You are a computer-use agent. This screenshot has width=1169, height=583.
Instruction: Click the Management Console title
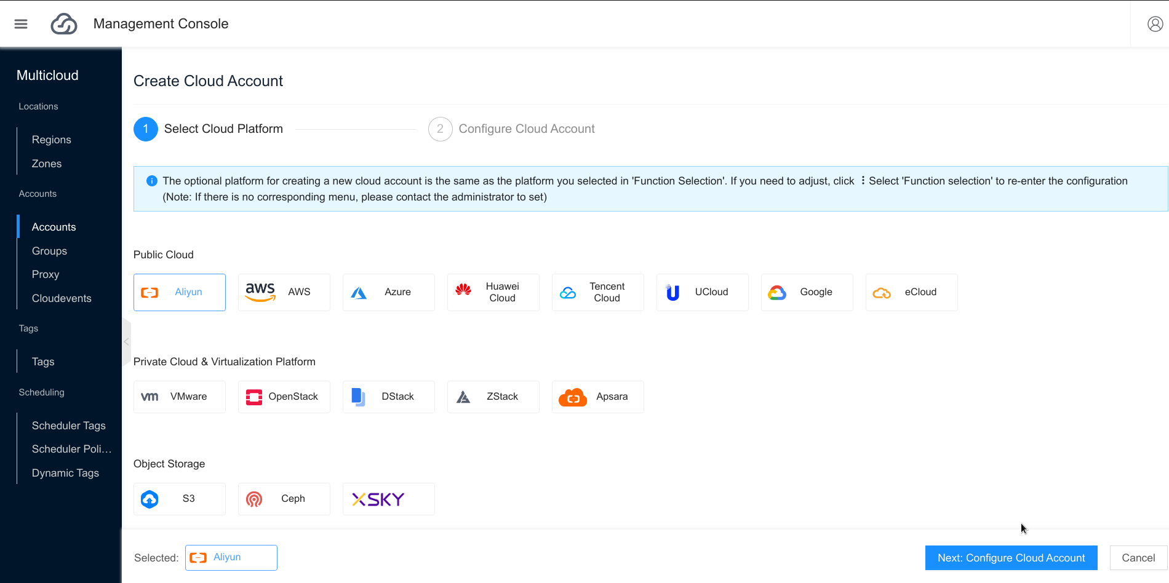click(161, 24)
